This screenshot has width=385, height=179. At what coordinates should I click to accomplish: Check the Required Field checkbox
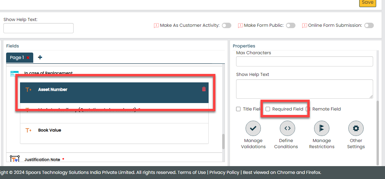(268, 109)
